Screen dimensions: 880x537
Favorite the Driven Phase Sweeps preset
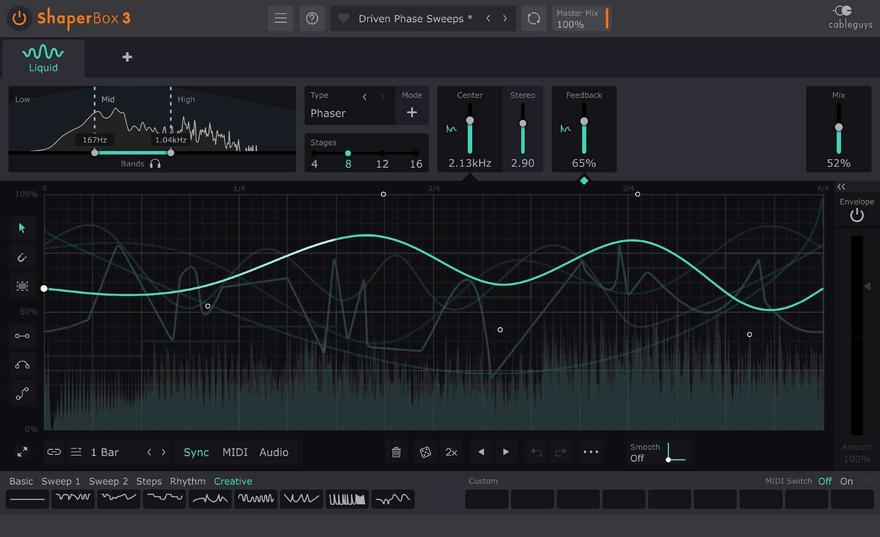pos(343,18)
